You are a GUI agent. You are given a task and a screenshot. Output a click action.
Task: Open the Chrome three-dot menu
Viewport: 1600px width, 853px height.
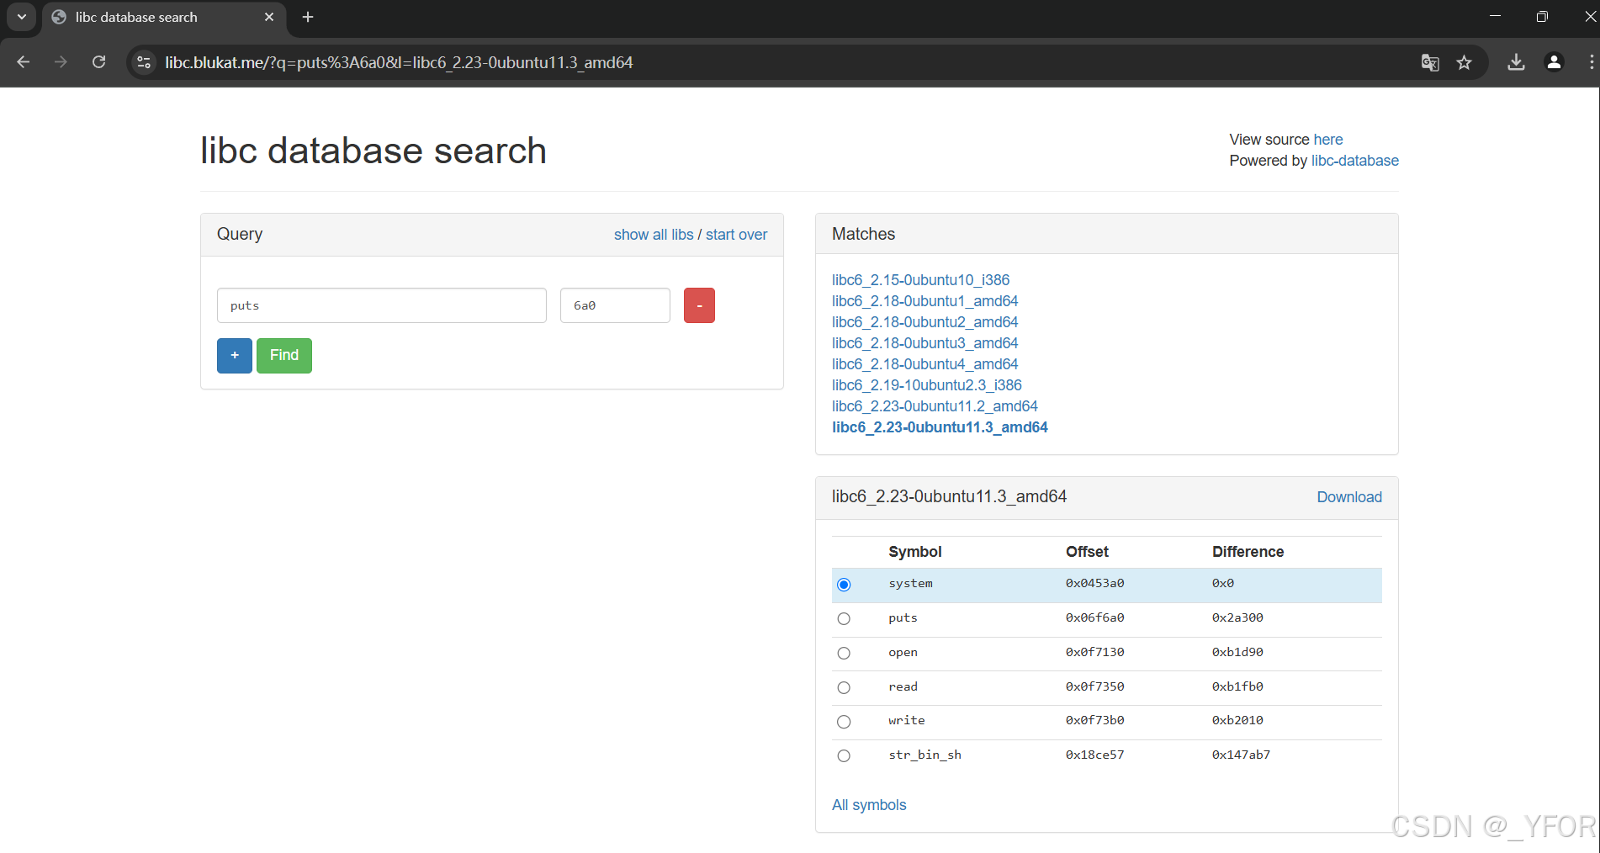[x=1591, y=62]
